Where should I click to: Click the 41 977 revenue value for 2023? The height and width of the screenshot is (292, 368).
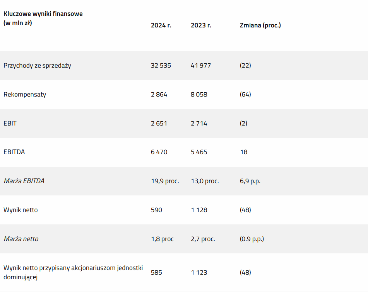(x=201, y=65)
